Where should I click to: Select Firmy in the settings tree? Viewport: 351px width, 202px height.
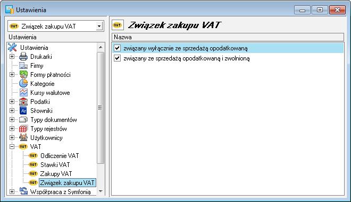pyautogui.click(x=37, y=66)
